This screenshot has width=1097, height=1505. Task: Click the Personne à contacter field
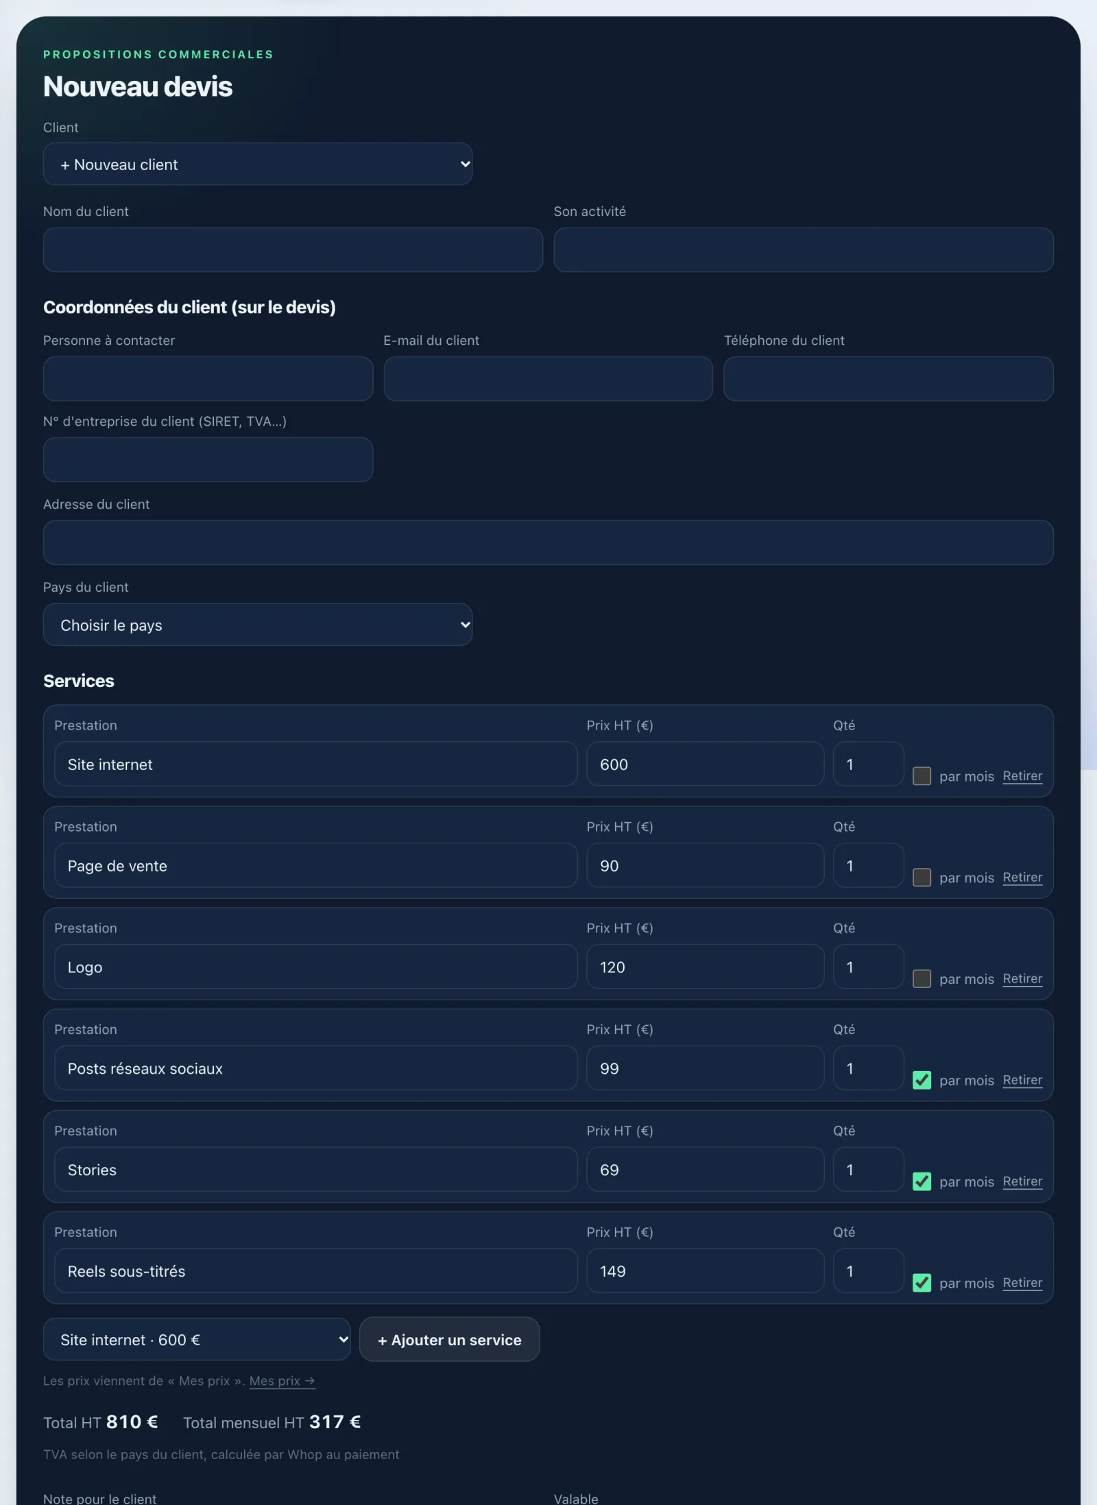point(208,378)
